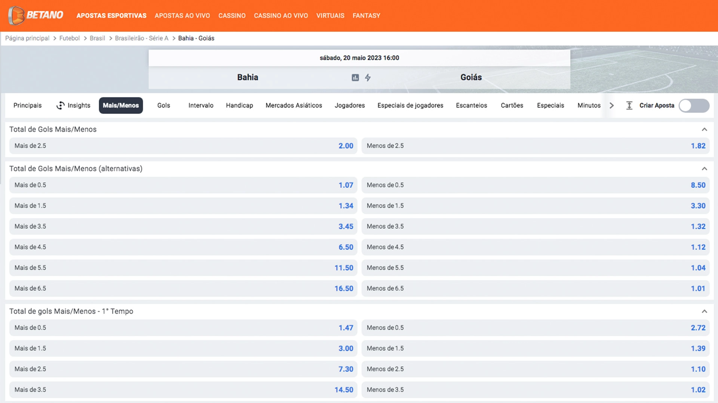This screenshot has width=718, height=403.
Task: Click the Apostas ao Vivo navigation item
Action: pyautogui.click(x=182, y=15)
